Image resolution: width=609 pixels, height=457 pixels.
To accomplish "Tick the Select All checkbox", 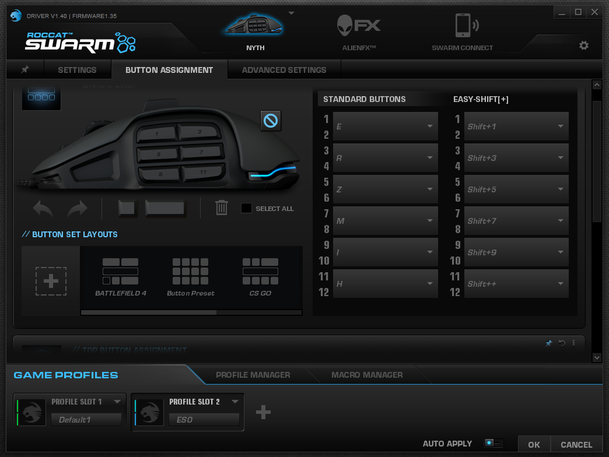I will click(246, 208).
